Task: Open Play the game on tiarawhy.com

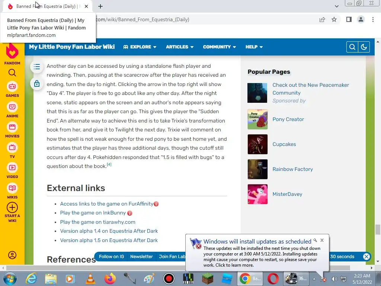Action: (98, 222)
